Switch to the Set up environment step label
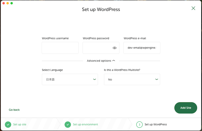202x131 pixels. [85, 124]
